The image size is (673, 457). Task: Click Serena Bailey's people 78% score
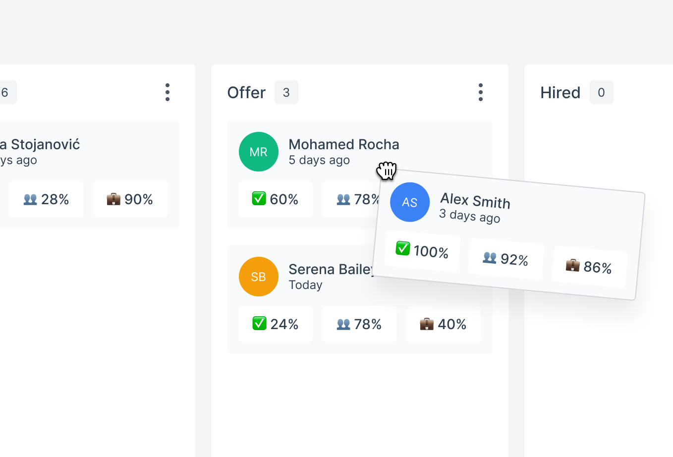point(359,324)
